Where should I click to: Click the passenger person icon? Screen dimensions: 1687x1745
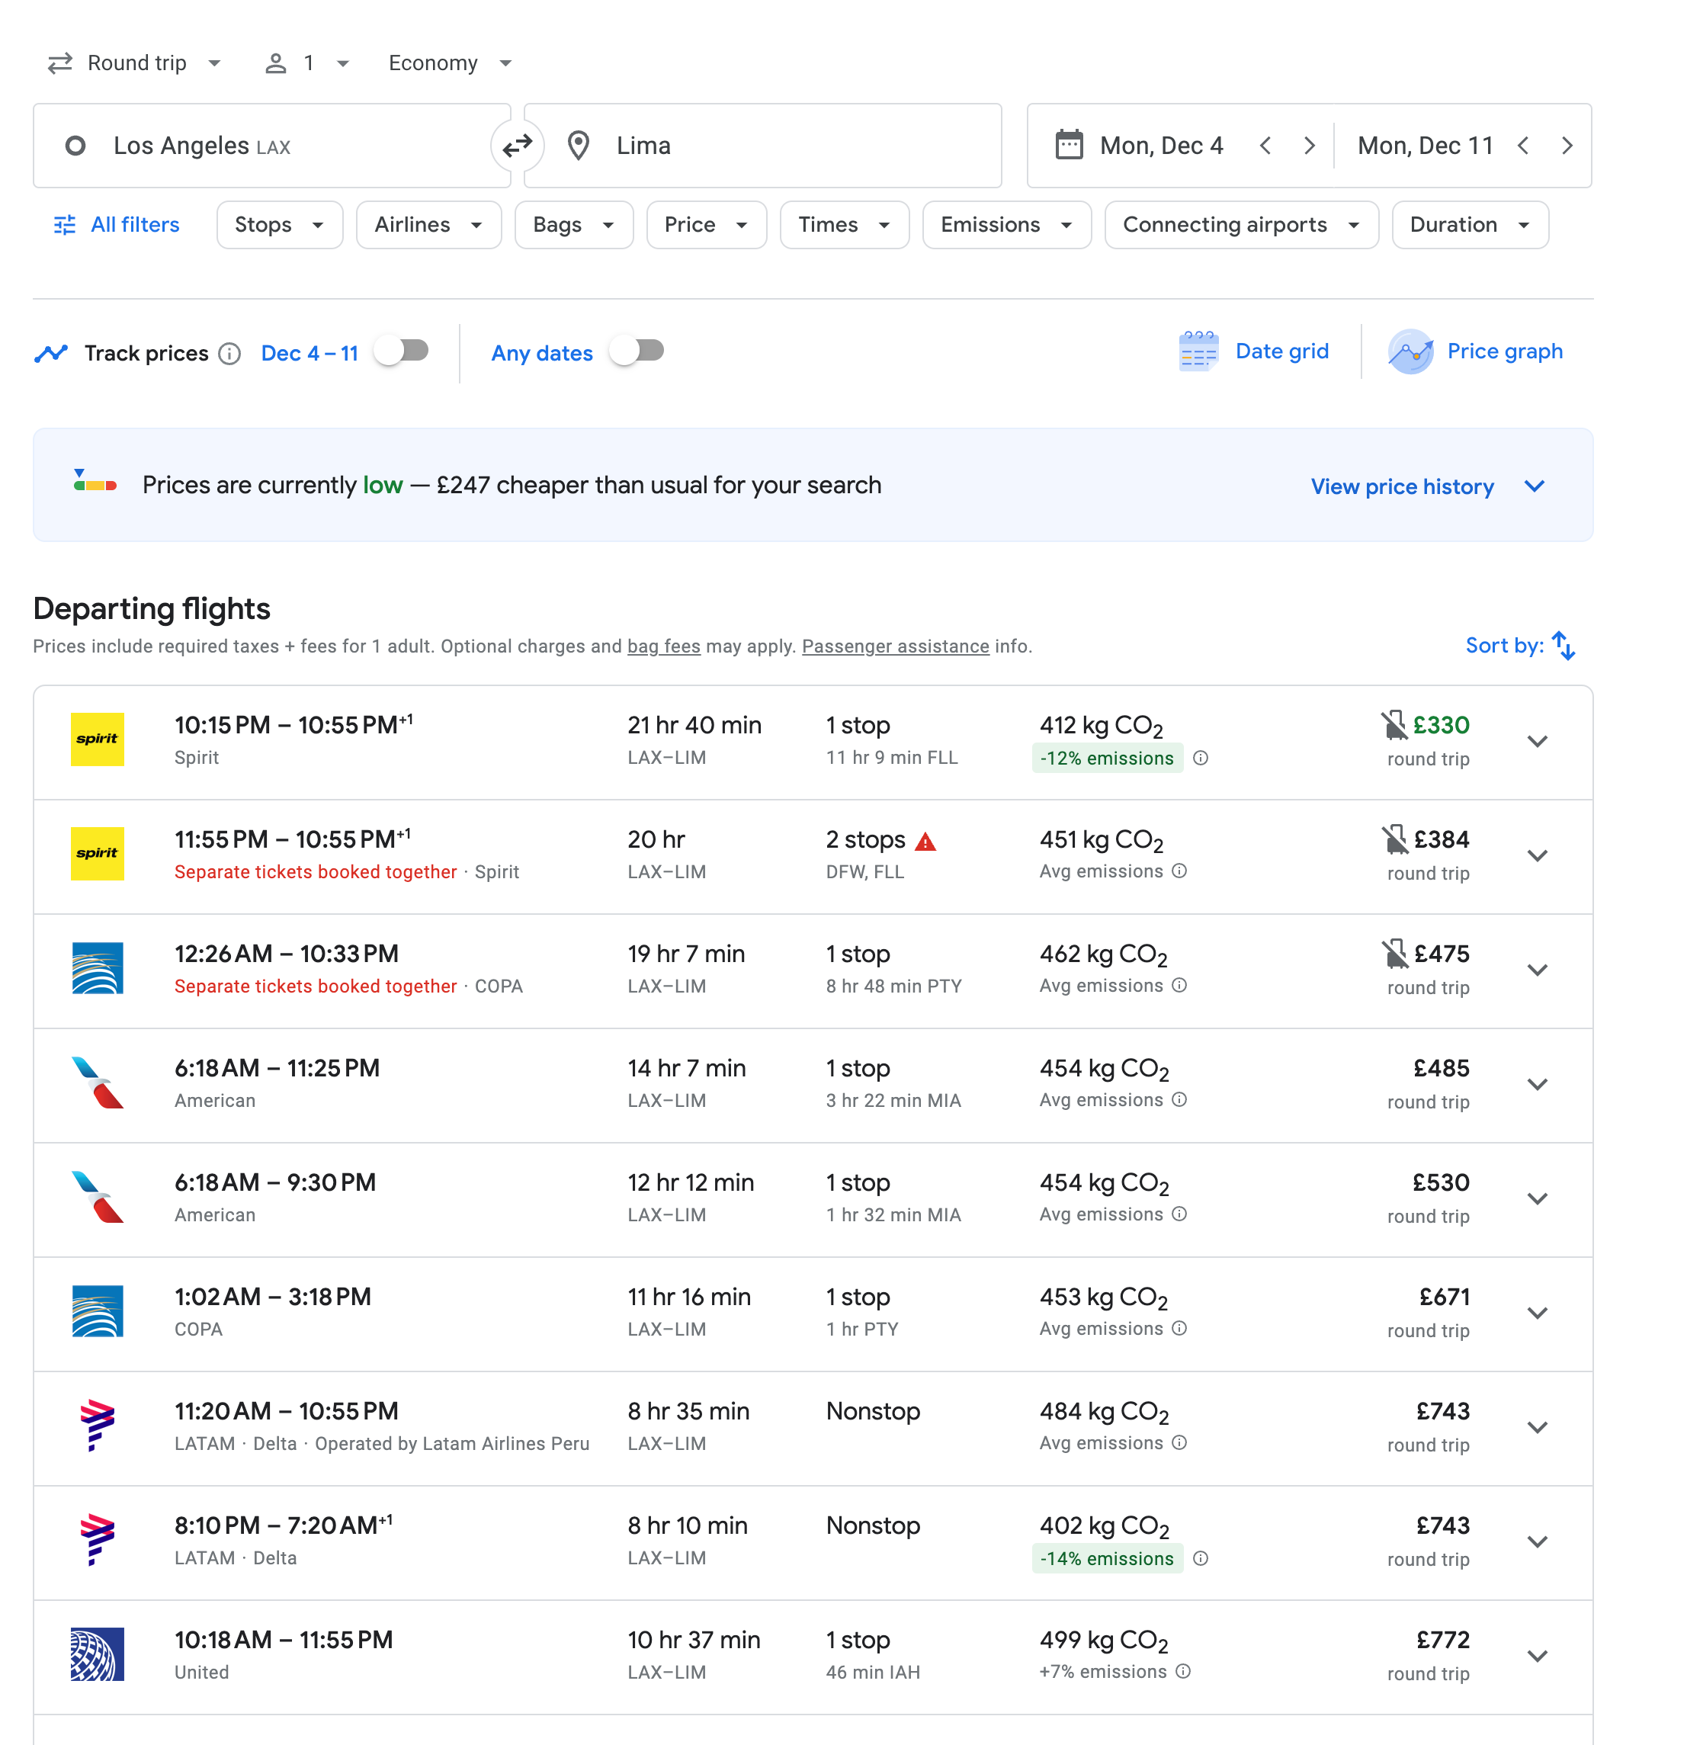click(276, 63)
